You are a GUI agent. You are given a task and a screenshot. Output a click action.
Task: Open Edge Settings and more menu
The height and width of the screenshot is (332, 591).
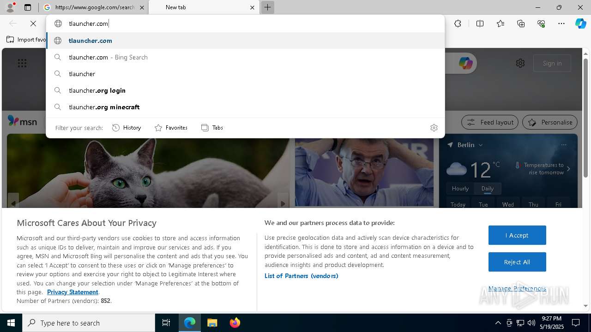point(561,24)
